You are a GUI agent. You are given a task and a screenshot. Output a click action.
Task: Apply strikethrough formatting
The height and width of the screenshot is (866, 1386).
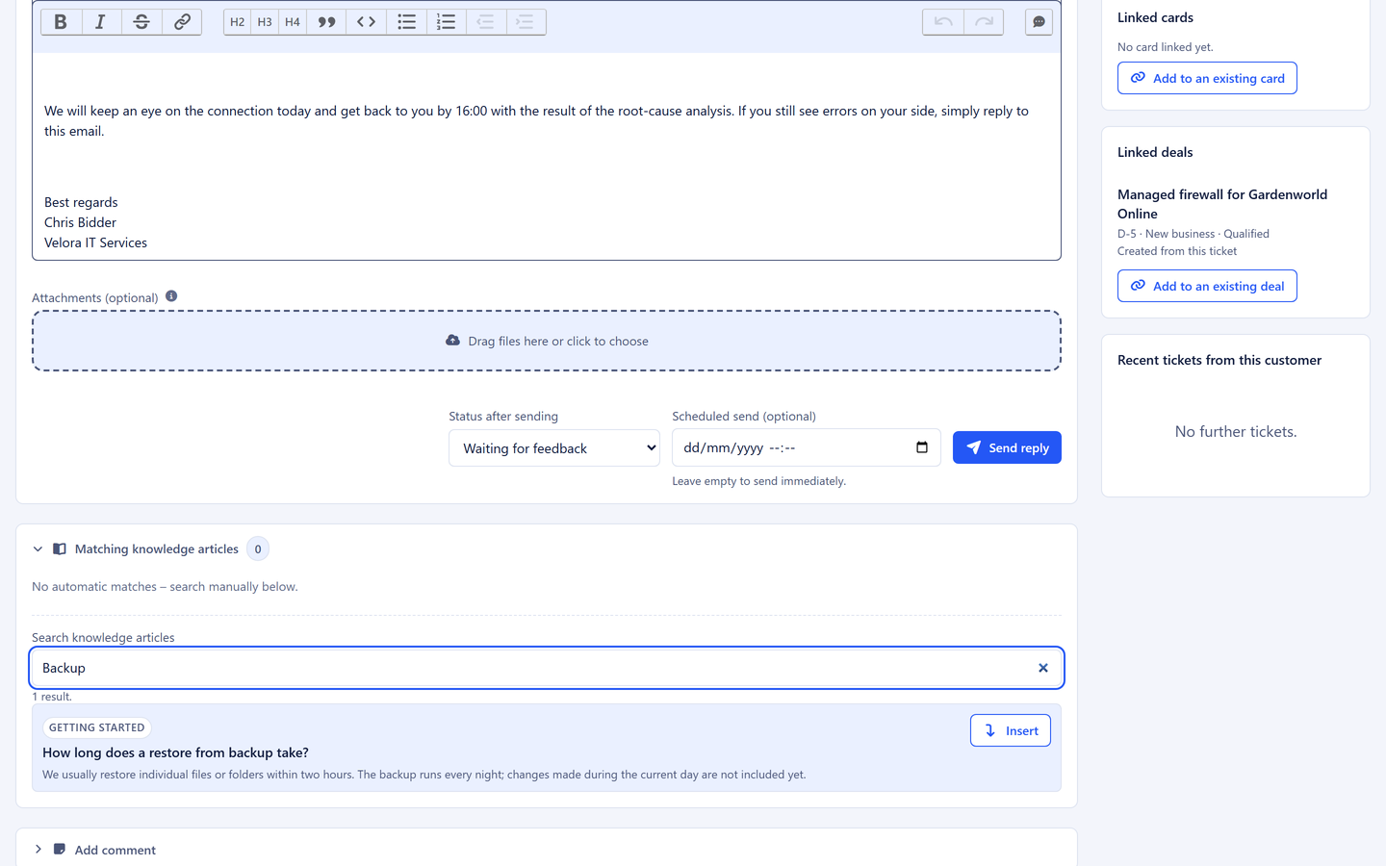pyautogui.click(x=141, y=22)
